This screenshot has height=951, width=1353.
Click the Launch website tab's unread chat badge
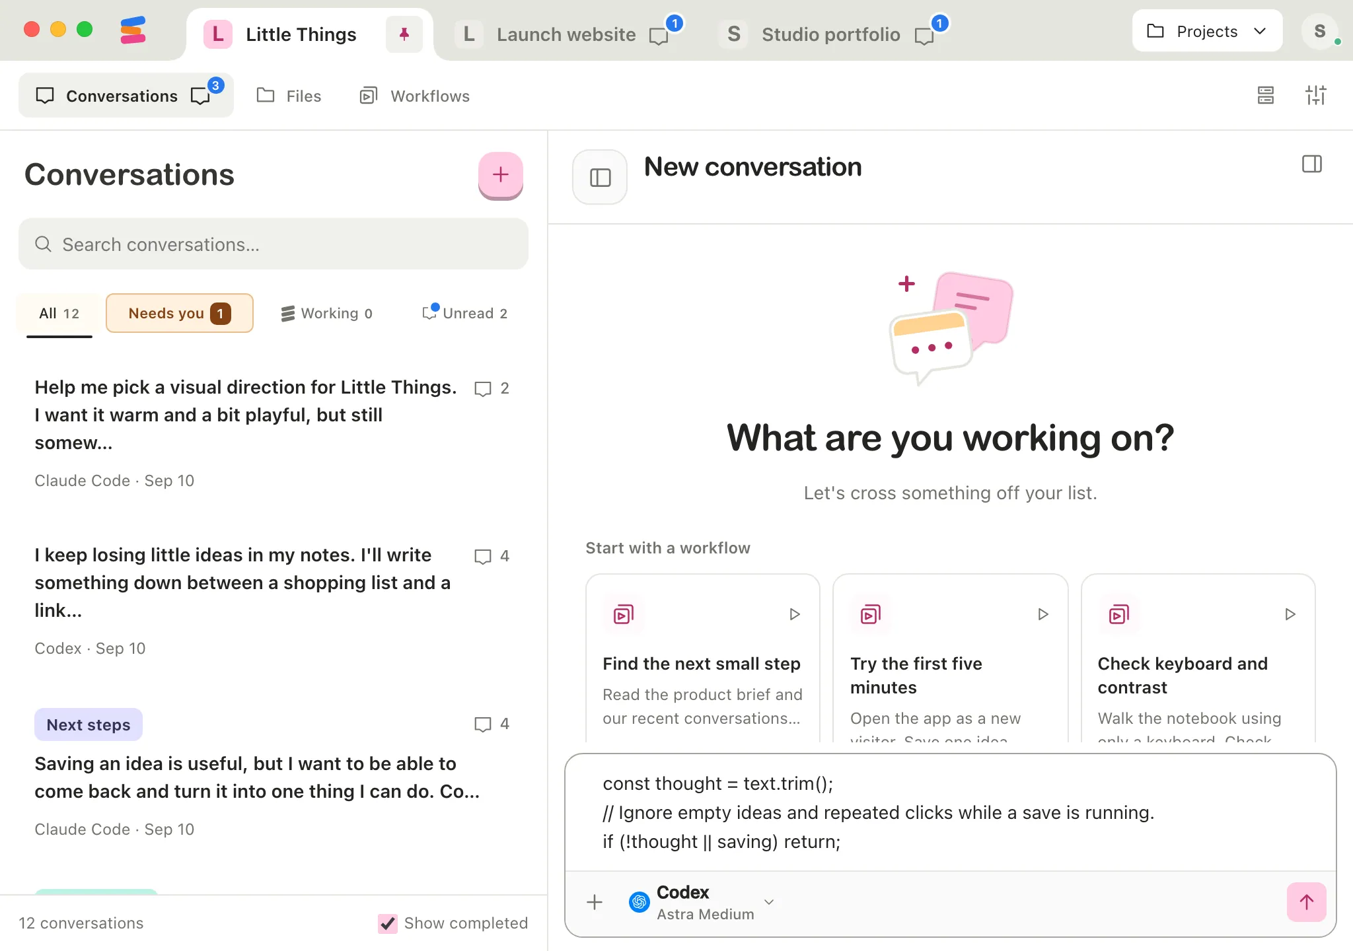tap(665, 30)
